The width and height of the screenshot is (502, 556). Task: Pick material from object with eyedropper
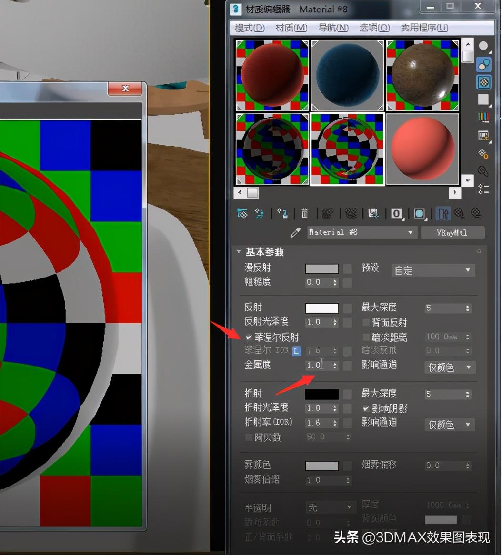pos(295,233)
